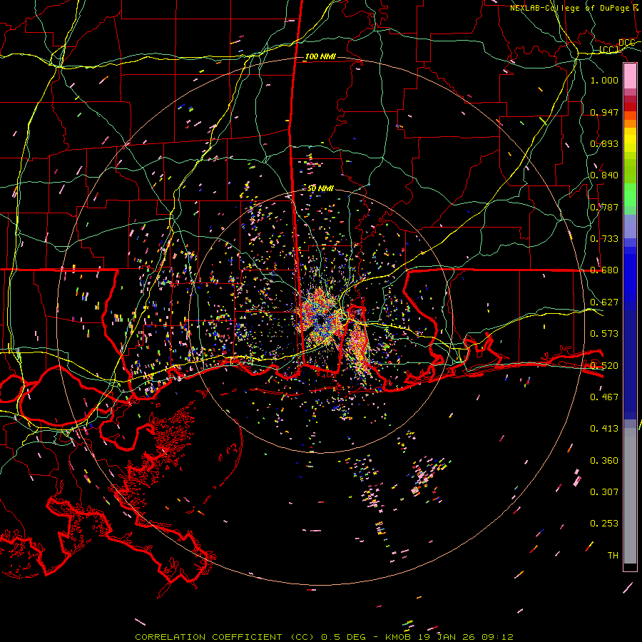Click the 0.733 legend value
This screenshot has height=642, width=642.
604,239
